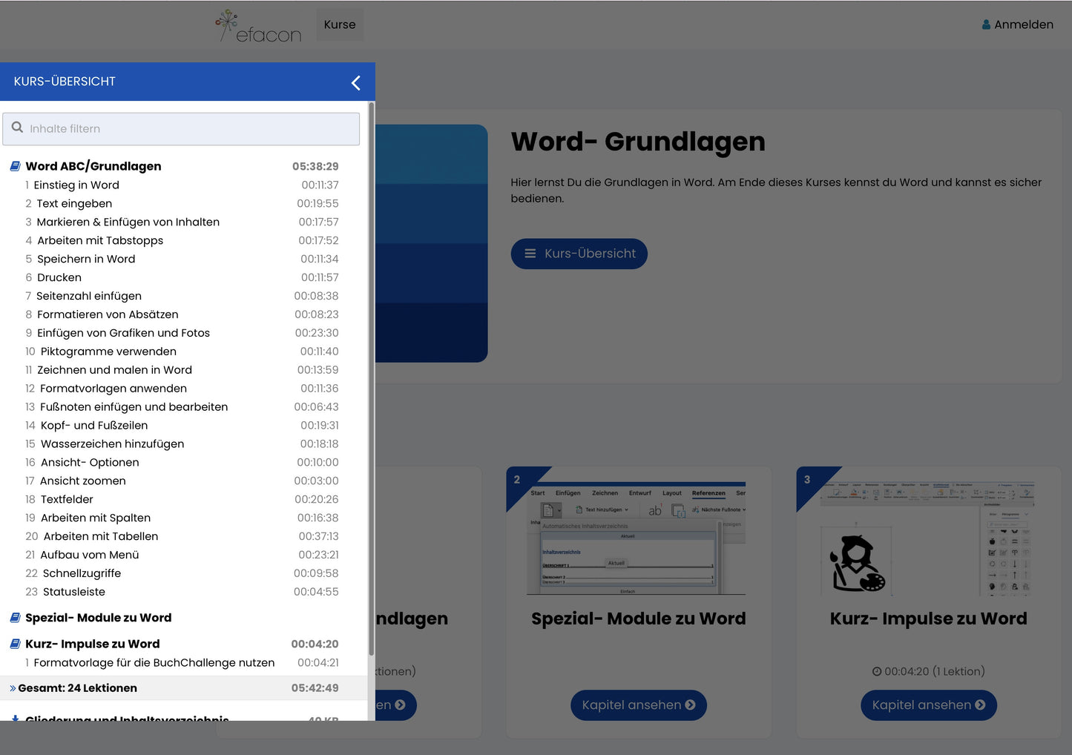Viewport: 1072px width, 755px height.
Task: Expand the Spezial- Module zu Word chapter
Action: 98,618
